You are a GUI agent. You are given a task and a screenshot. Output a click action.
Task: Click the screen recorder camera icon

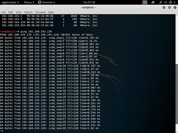tap(153, 2)
